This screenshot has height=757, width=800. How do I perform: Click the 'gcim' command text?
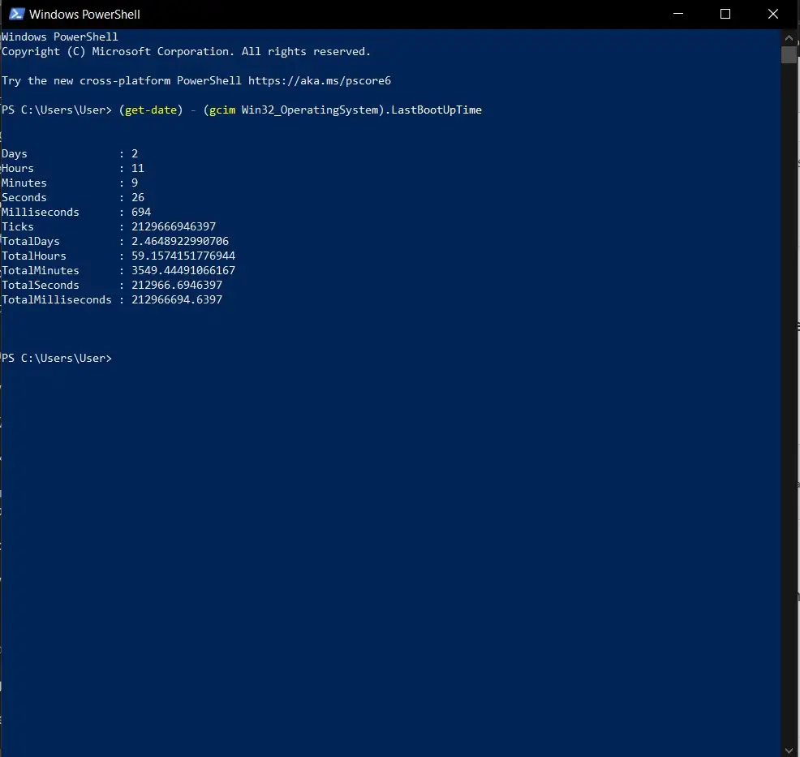coord(222,110)
